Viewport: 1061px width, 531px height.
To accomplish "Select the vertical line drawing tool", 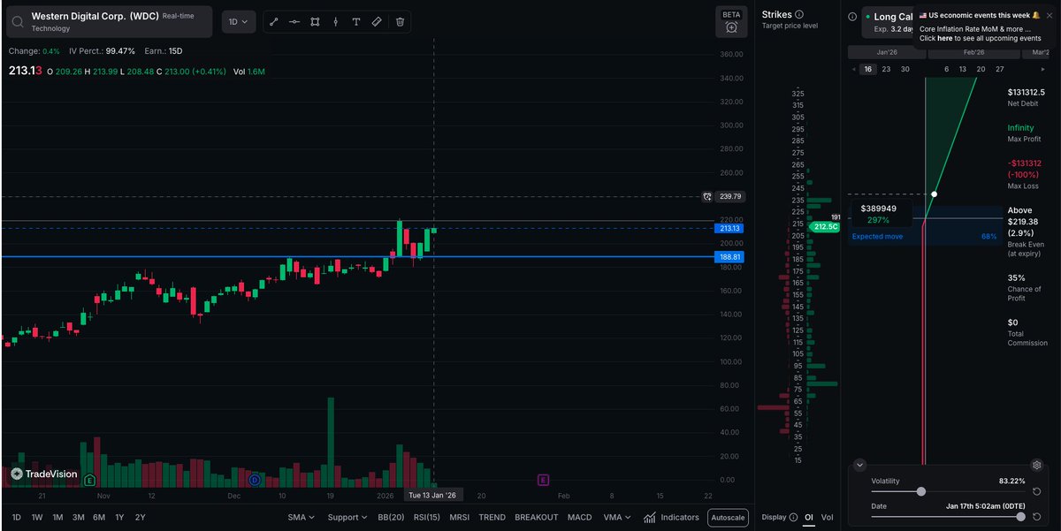I will 335,21.
